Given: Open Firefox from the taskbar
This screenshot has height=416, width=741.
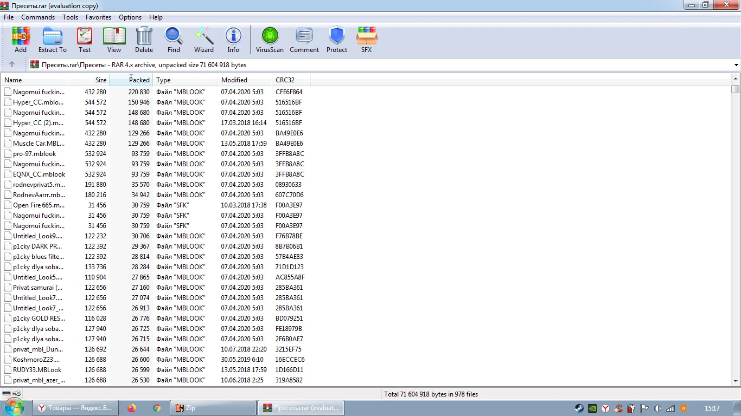Looking at the screenshot, I should point(132,408).
